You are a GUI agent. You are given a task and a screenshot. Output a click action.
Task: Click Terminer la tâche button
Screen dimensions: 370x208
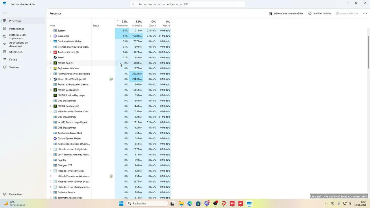coord(320,14)
